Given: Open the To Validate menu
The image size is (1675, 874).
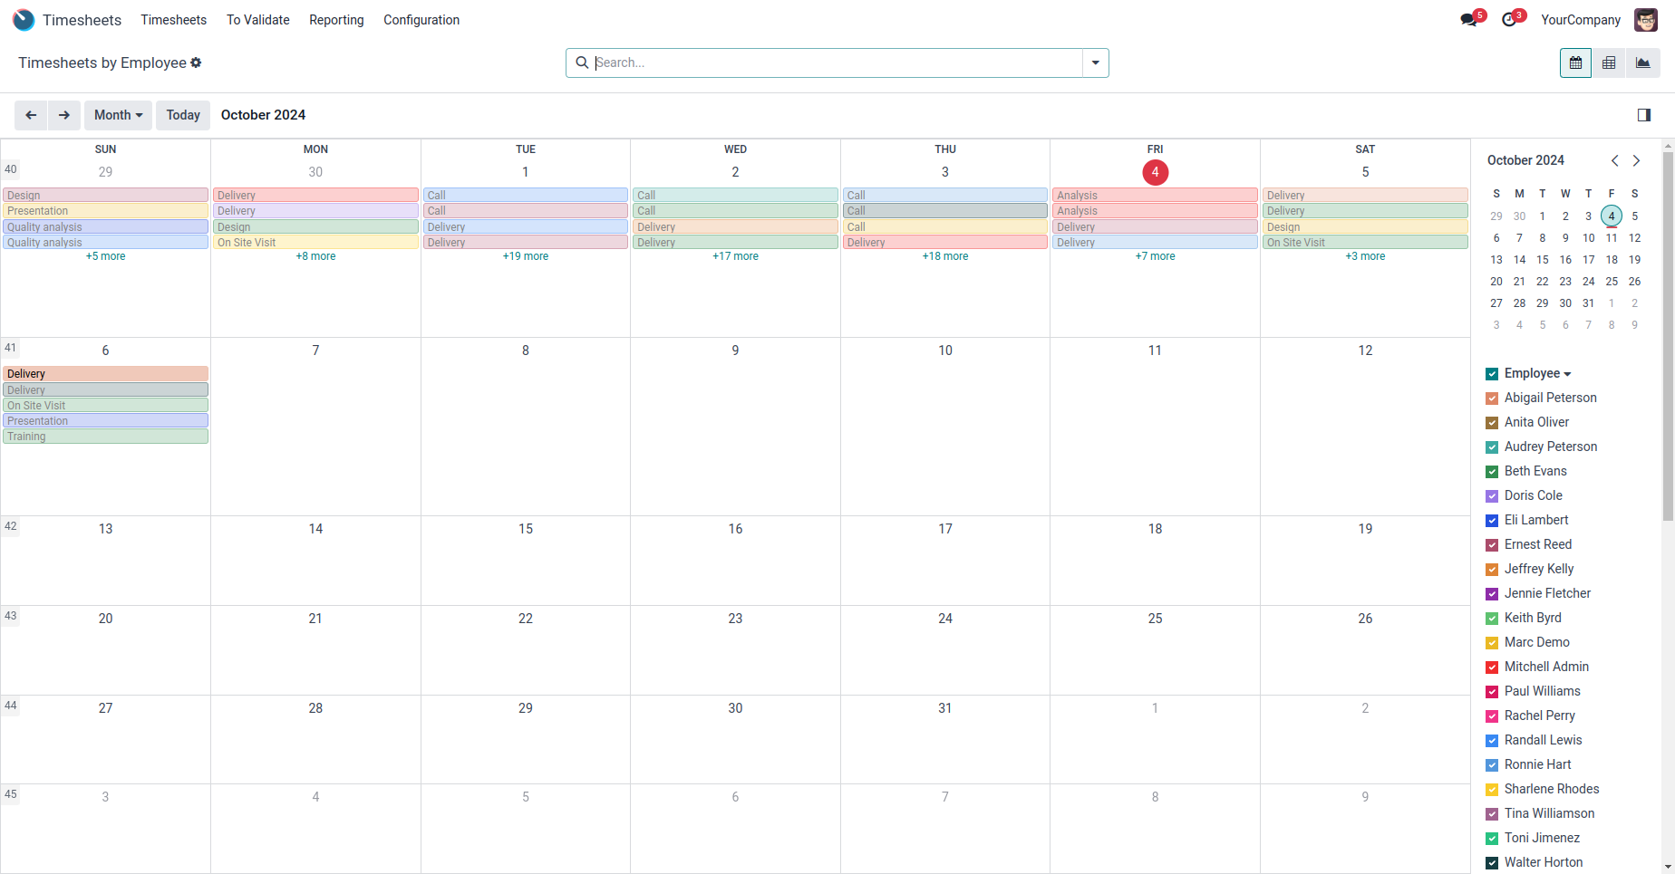Looking at the screenshot, I should tap(258, 20).
